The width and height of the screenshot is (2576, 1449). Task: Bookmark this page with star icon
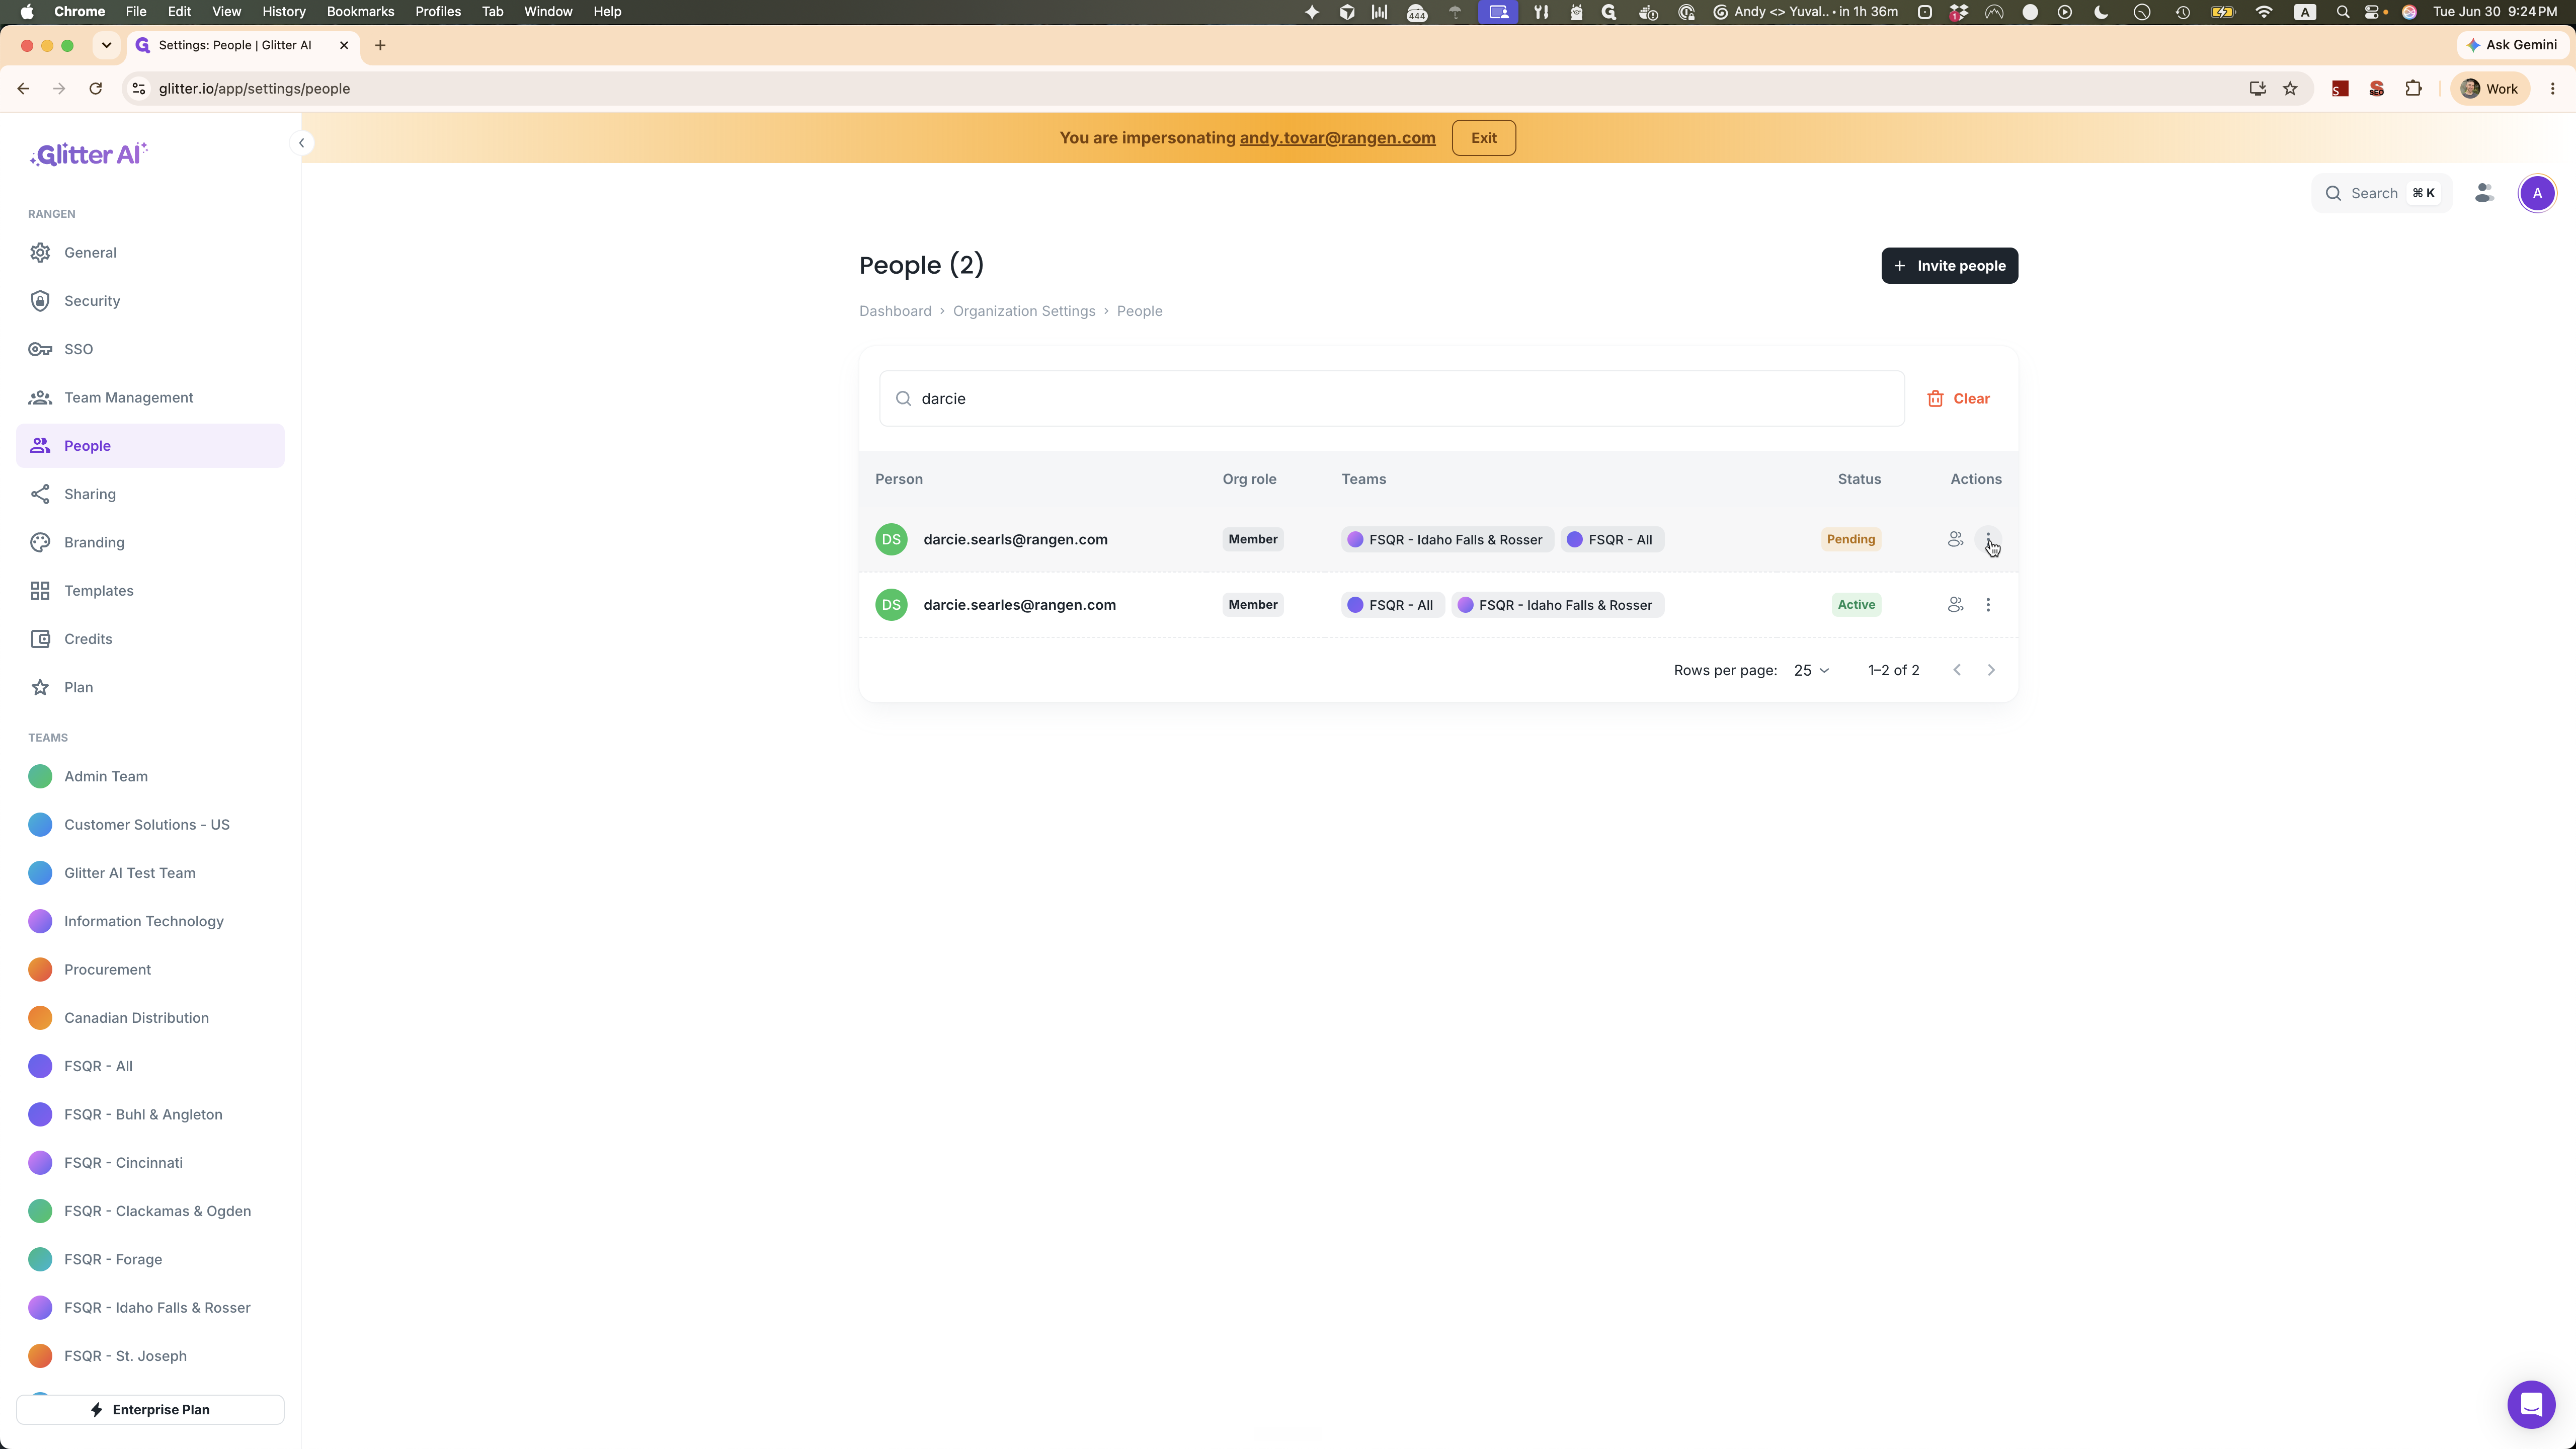pyautogui.click(x=2290, y=89)
